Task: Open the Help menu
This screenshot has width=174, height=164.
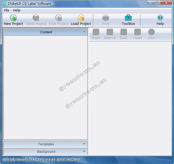Action: pyautogui.click(x=17, y=10)
